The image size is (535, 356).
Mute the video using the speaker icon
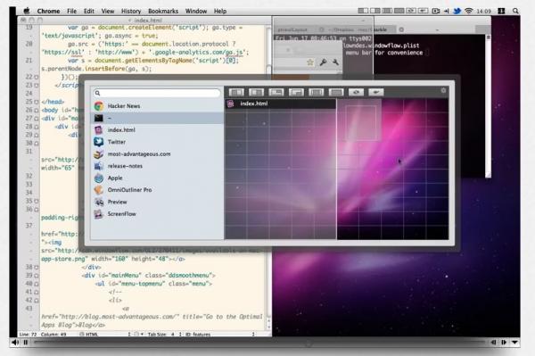coord(14,343)
